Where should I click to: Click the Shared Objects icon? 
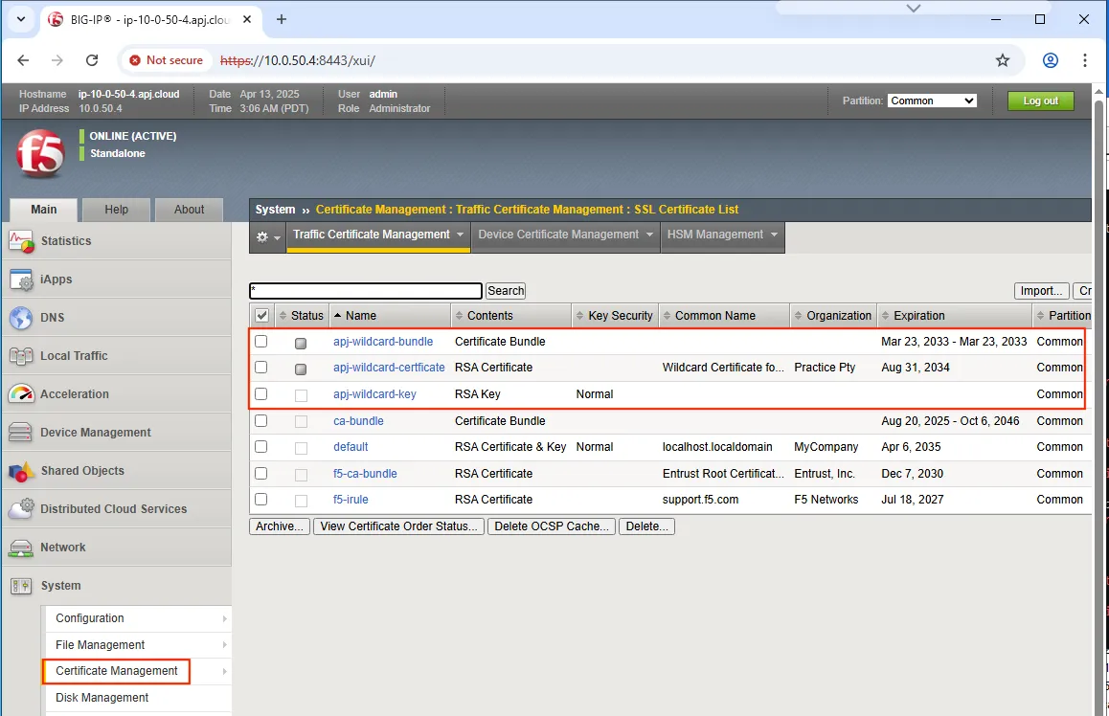[x=21, y=471]
